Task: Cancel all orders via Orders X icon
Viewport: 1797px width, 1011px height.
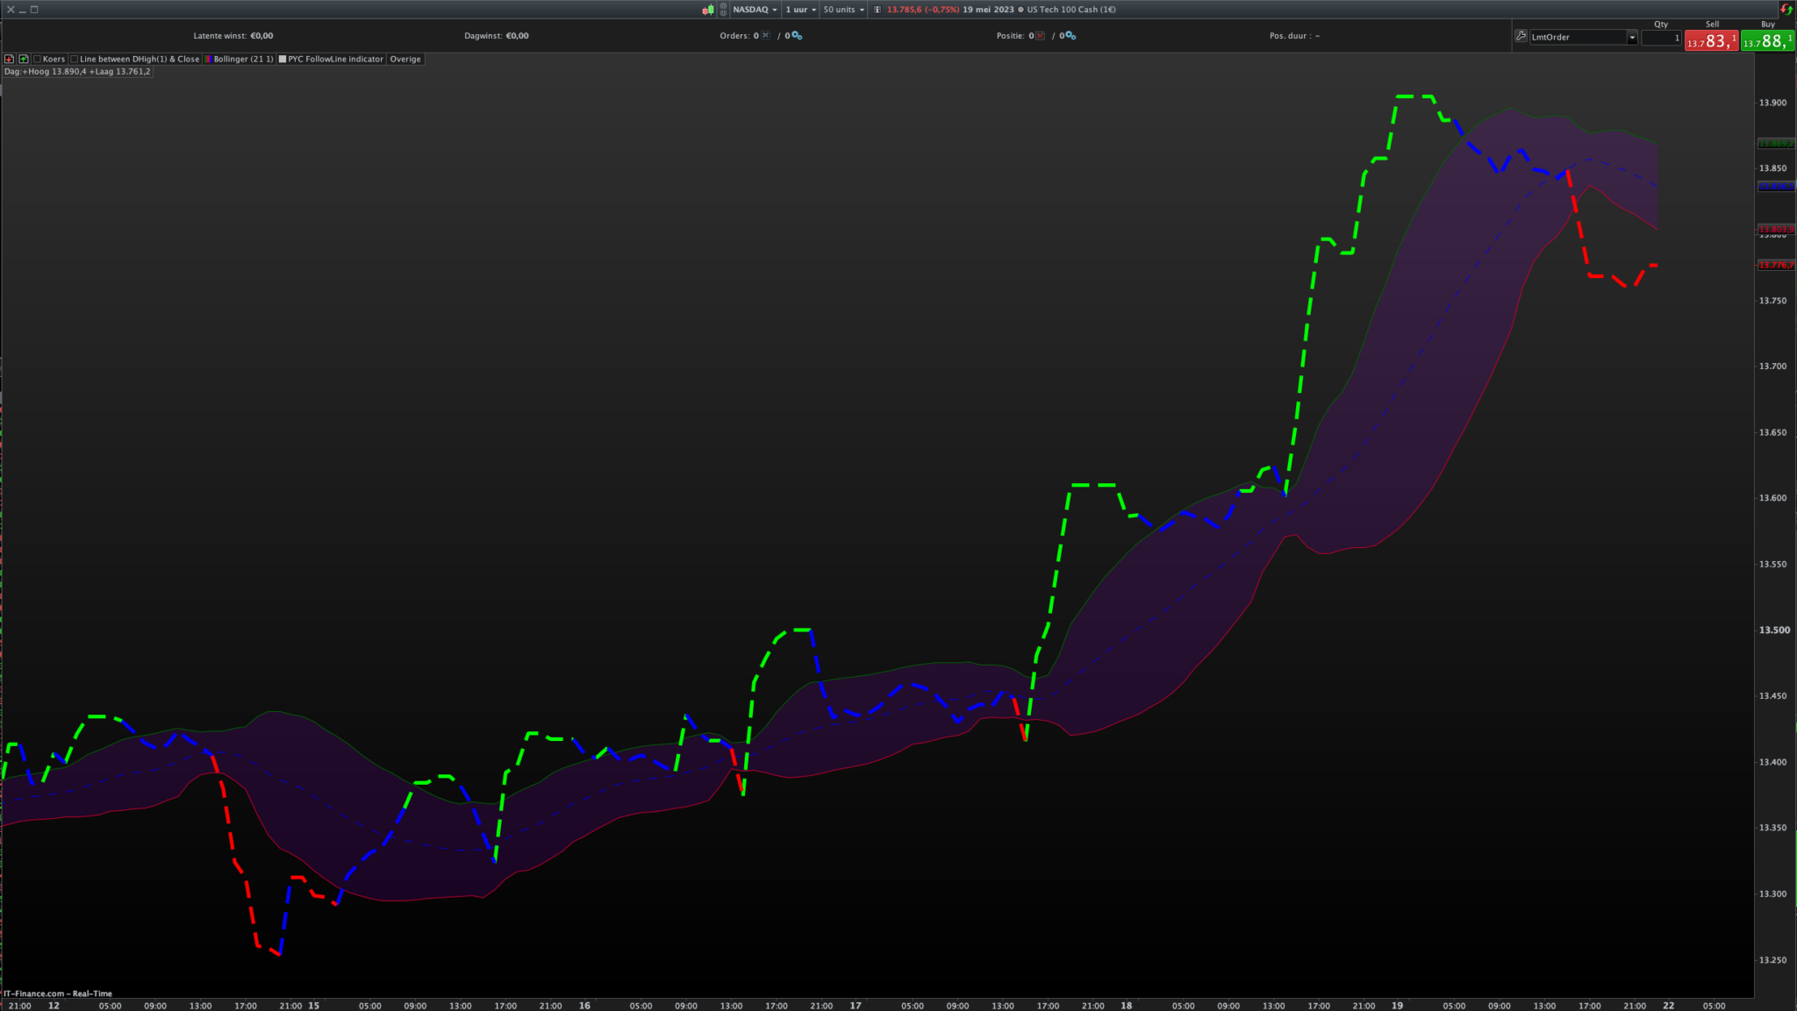Action: click(765, 36)
